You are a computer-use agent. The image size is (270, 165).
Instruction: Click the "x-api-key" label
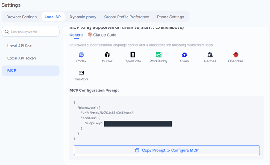click(94, 123)
